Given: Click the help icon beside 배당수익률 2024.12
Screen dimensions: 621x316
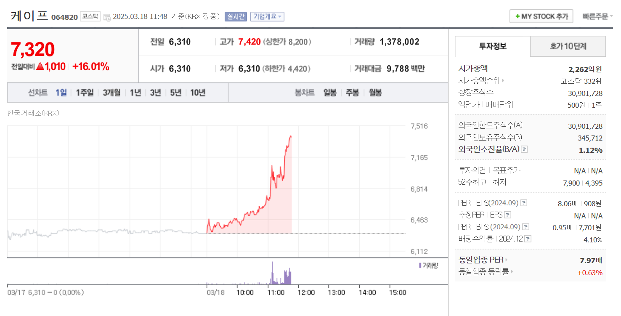Looking at the screenshot, I should (x=528, y=239).
